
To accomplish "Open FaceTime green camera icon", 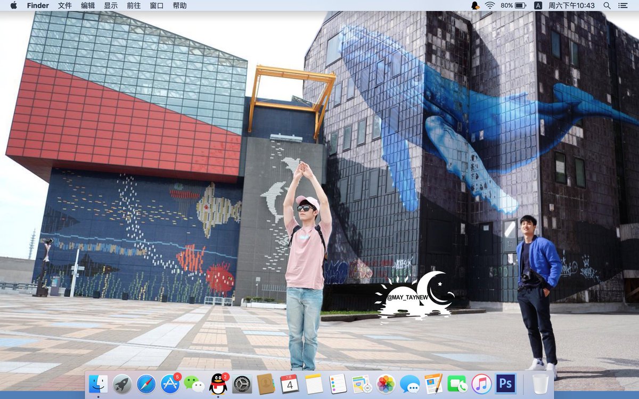I will pyautogui.click(x=457, y=384).
